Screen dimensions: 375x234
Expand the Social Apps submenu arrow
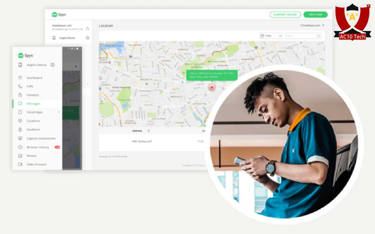[58, 112]
